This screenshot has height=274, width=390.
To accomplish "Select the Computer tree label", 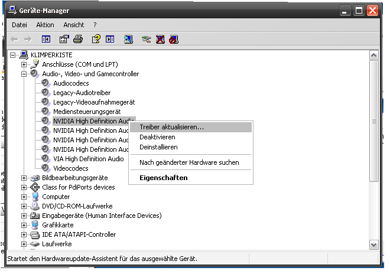I will (56, 197).
